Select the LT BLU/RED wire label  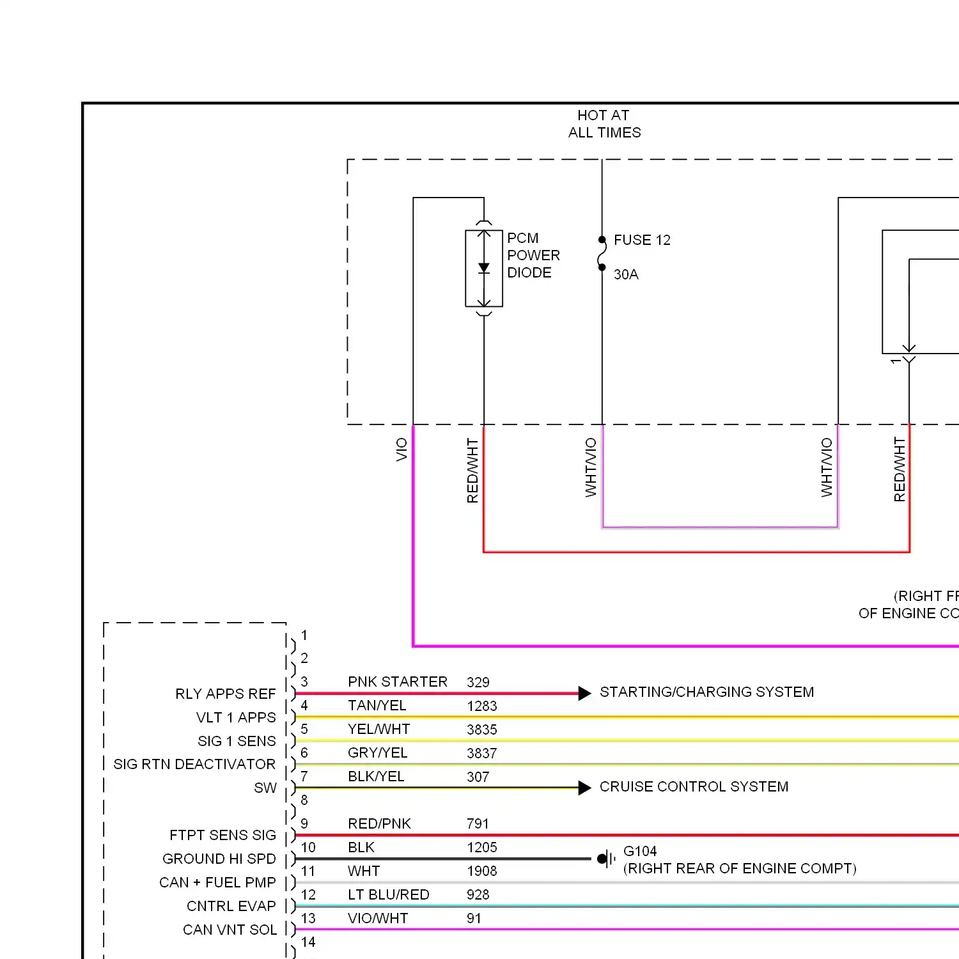click(388, 894)
